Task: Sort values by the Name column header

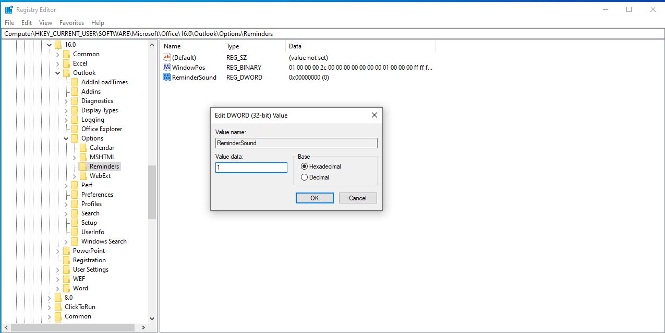Action: 191,46
